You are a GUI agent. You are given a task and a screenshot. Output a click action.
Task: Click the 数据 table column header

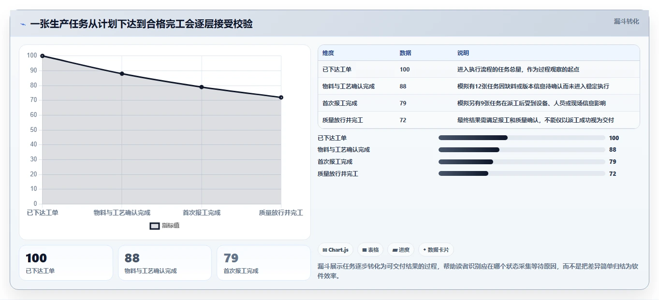[x=406, y=53]
